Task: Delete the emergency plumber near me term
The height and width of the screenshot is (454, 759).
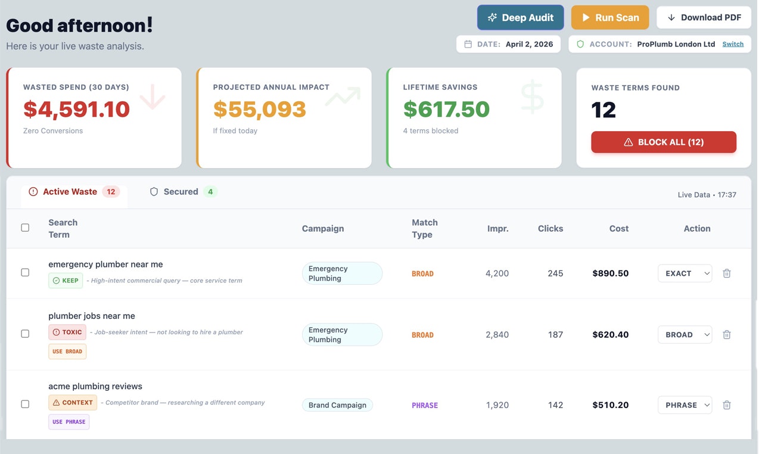Action: coord(727,273)
